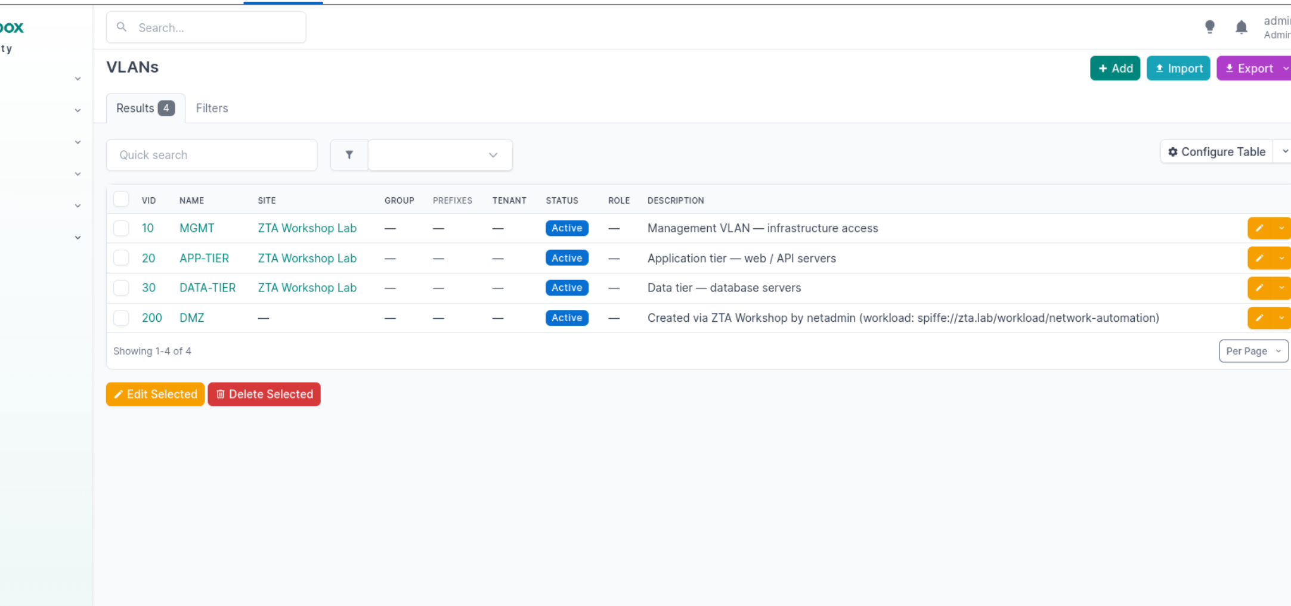
Task: Check the box for VLAN 20 APP-TIER
Action: 121,258
